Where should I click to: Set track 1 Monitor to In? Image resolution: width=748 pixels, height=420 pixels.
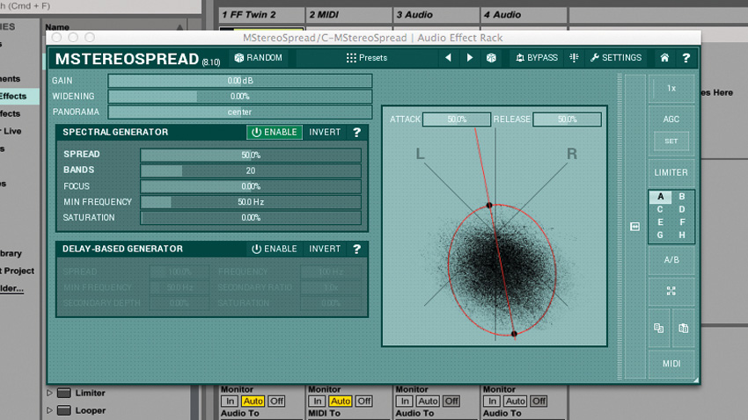coord(230,402)
